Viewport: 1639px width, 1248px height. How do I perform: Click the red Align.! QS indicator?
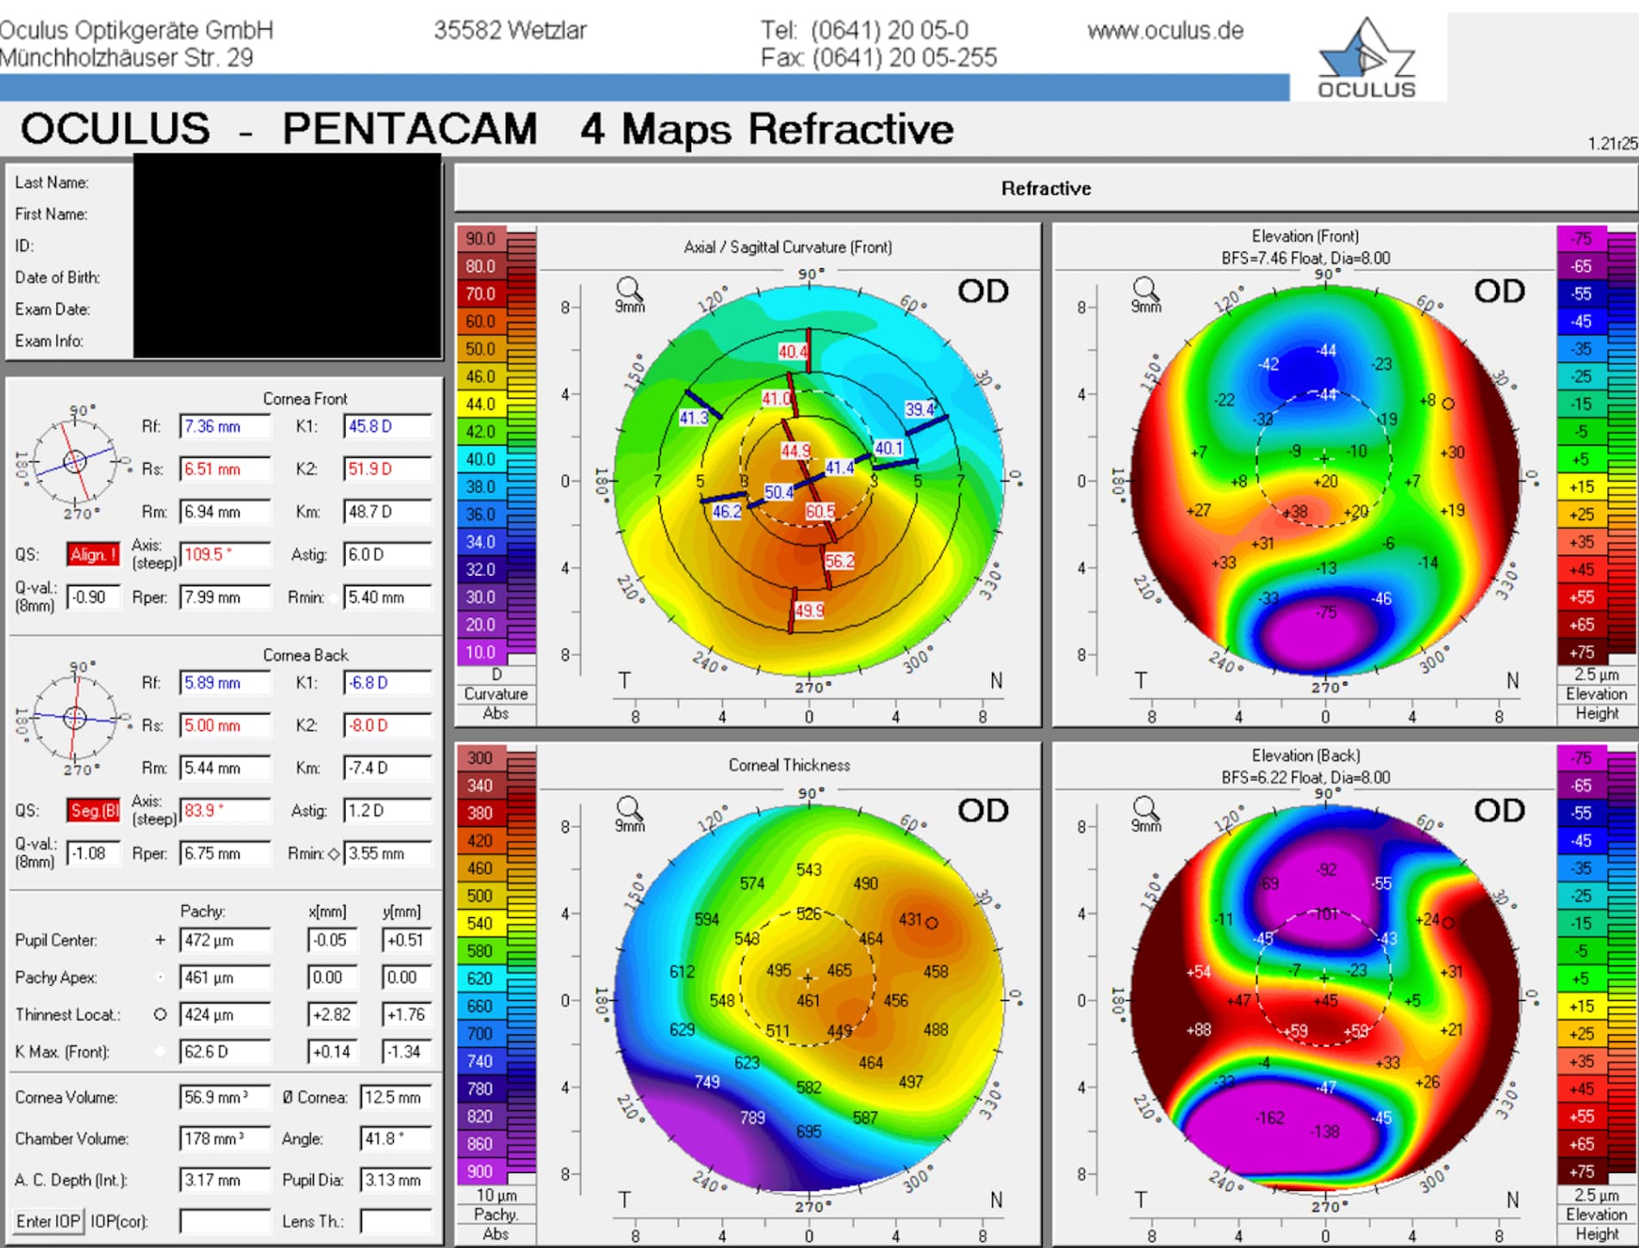[x=95, y=554]
